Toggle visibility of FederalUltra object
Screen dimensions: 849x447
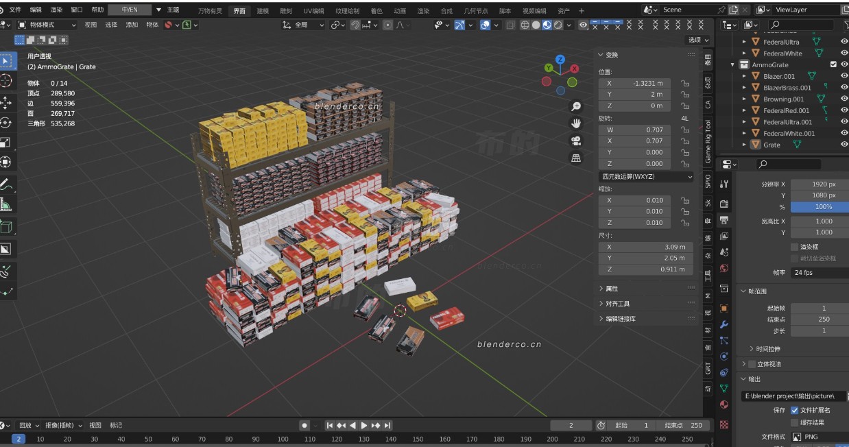pyautogui.click(x=844, y=42)
